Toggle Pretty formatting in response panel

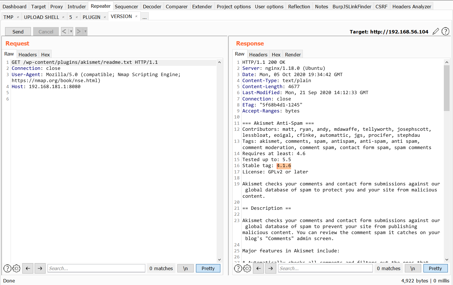tap(435, 268)
